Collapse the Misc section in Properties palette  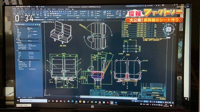40,60
